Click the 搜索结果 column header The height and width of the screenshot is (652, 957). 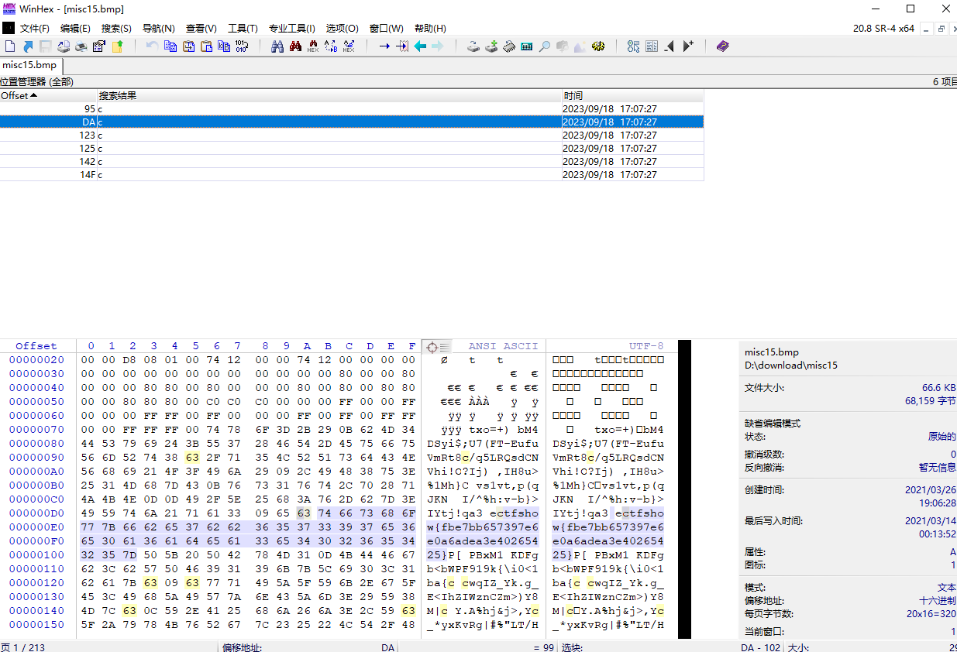pos(329,96)
